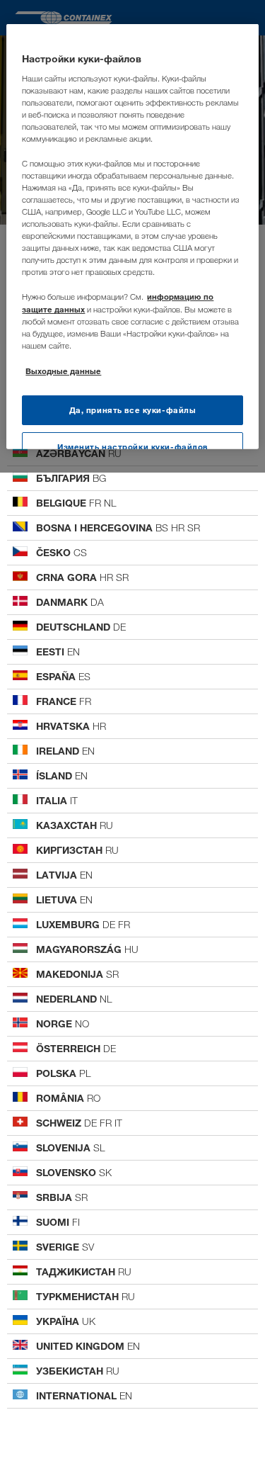The width and height of the screenshot is (265, 1461).
Task: Click the Kazakhstan flag icon
Action: [x=20, y=824]
